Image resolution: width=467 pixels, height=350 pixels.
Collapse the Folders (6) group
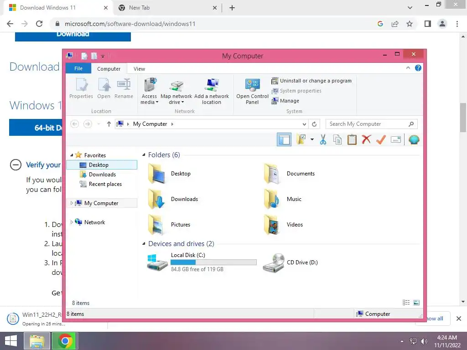144,155
